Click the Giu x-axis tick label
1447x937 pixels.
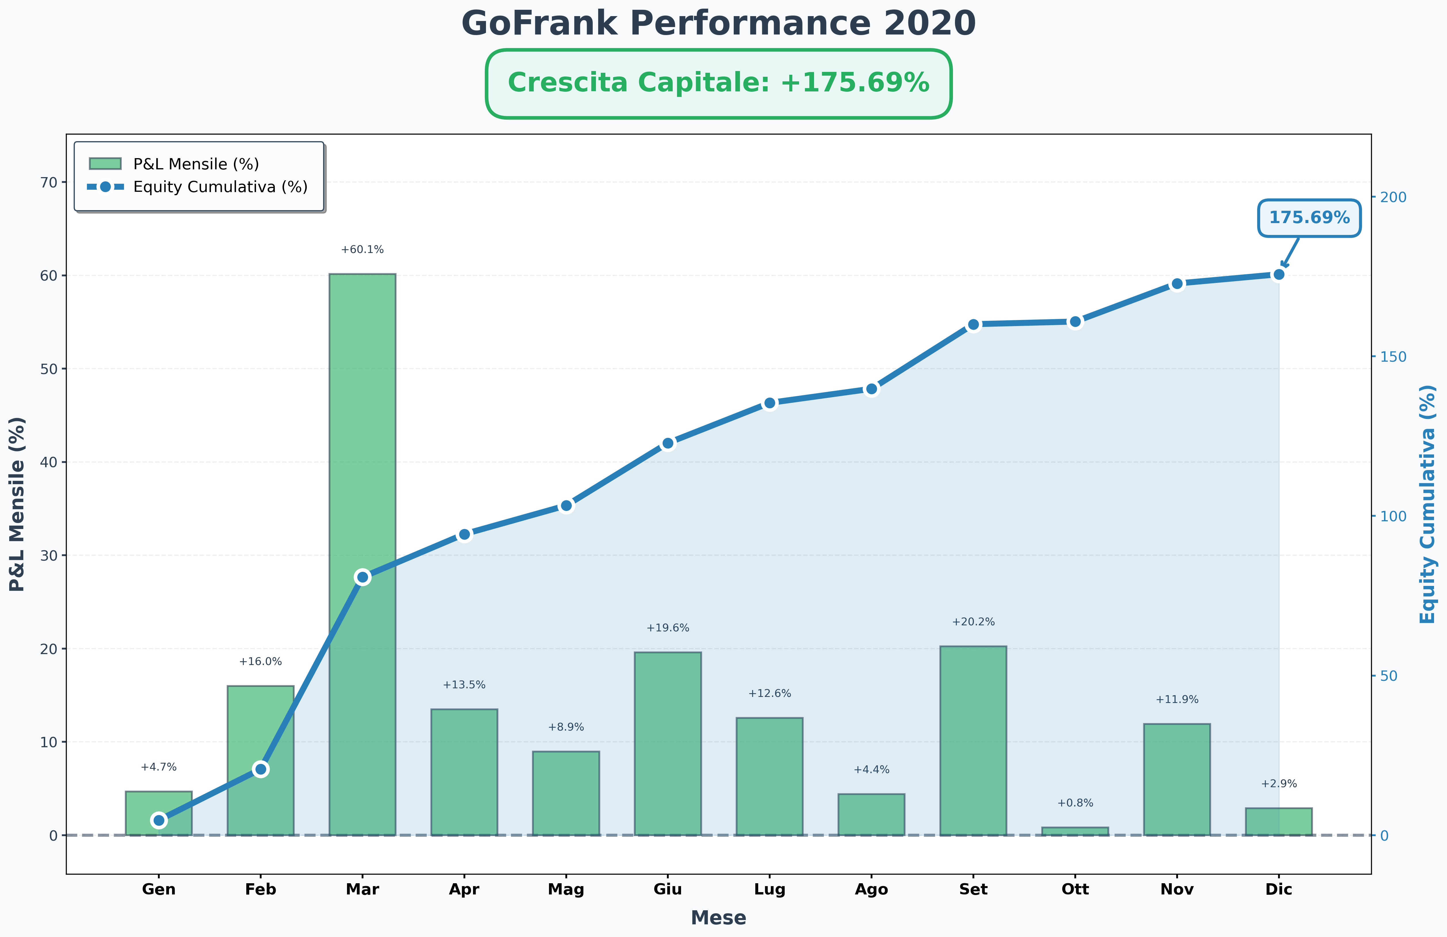point(668,890)
